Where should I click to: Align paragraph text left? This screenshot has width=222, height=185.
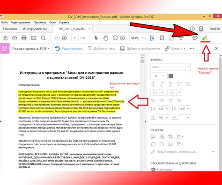coord(153,100)
